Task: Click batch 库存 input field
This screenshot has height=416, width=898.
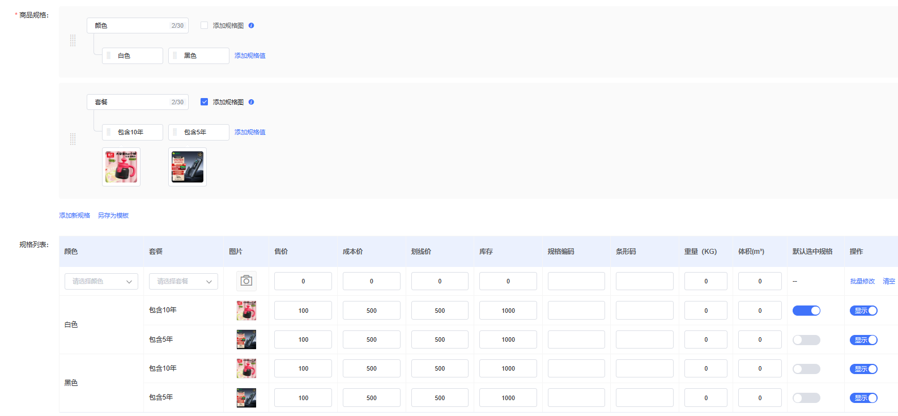Action: pyautogui.click(x=508, y=281)
